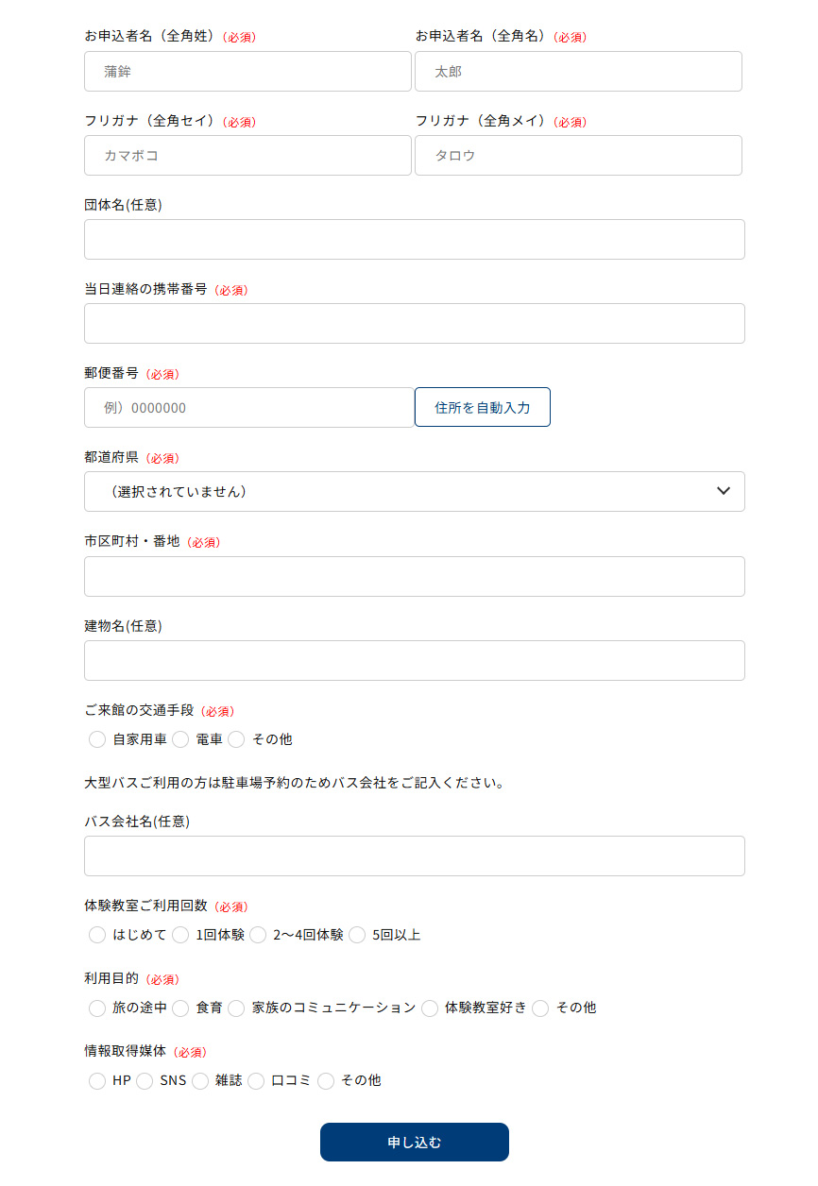Focus the given name field showing 太郎
The height and width of the screenshot is (1186, 818).
click(x=578, y=71)
